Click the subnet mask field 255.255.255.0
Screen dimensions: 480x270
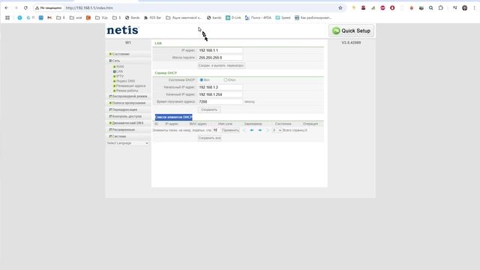220,58
